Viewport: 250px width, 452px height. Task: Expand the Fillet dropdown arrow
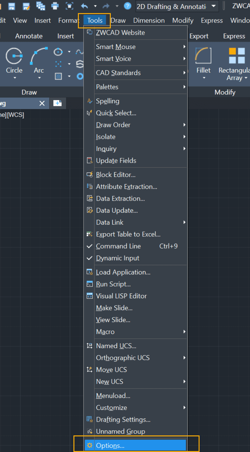tap(204, 78)
